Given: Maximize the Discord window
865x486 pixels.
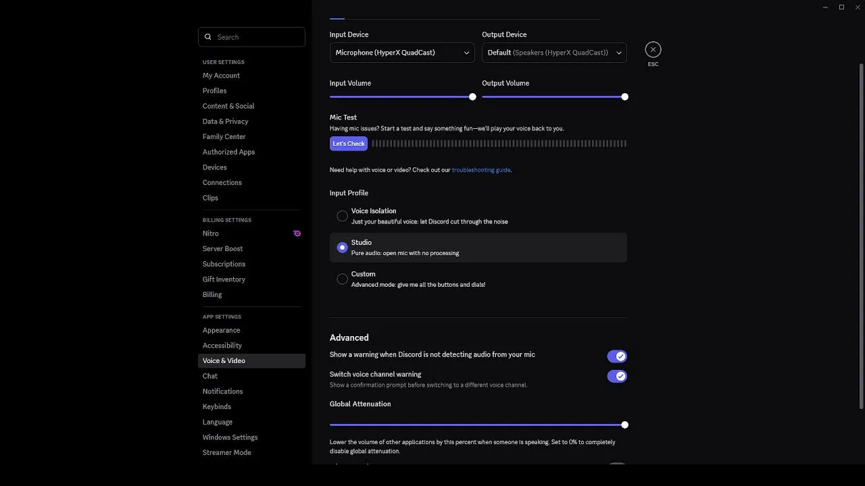Looking at the screenshot, I should pos(841,7).
